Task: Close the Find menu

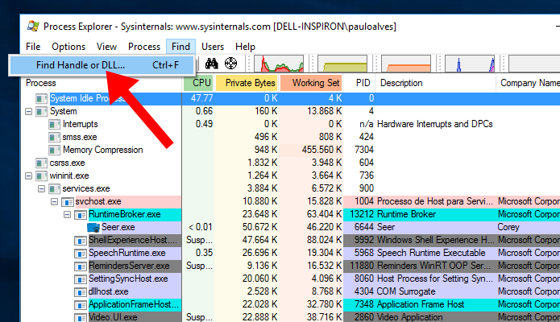Action: tap(180, 47)
